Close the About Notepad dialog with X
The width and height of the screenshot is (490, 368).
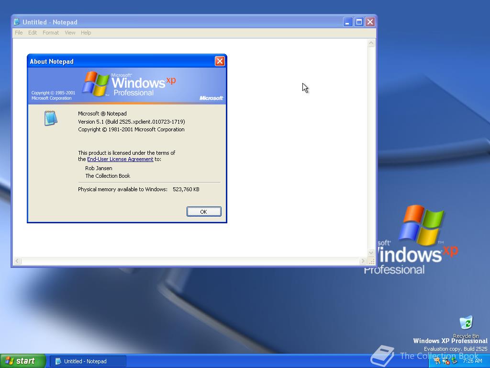pos(220,61)
